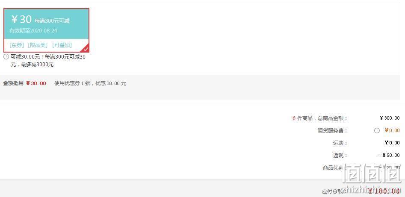
Task: Click the 应付总额 ¥180.00 total amount
Action: [384, 191]
